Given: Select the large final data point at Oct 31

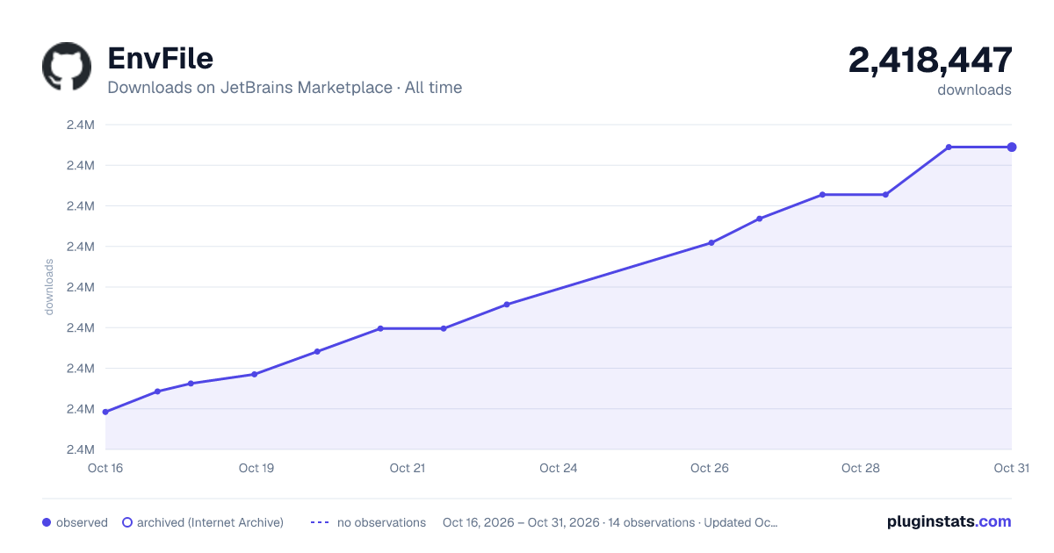Looking at the screenshot, I should [x=1012, y=147].
